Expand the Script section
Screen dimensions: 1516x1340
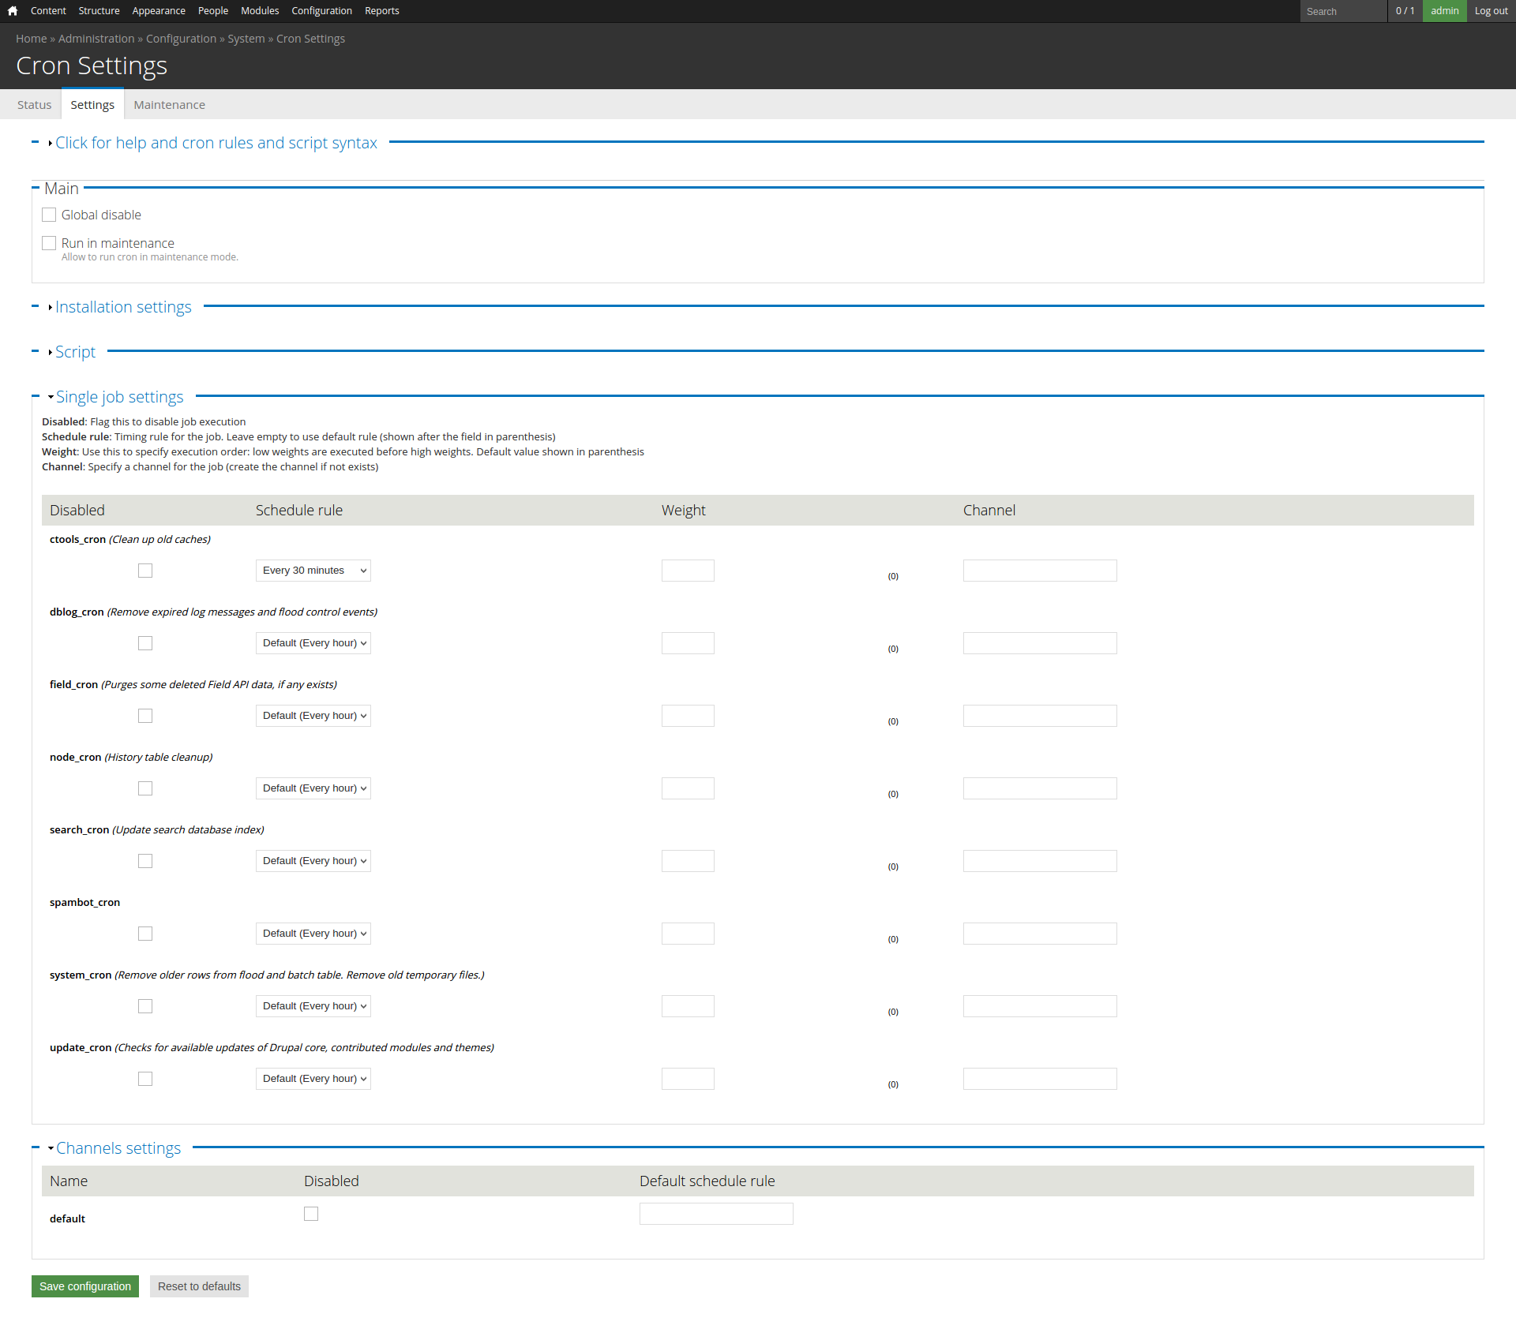tap(75, 352)
